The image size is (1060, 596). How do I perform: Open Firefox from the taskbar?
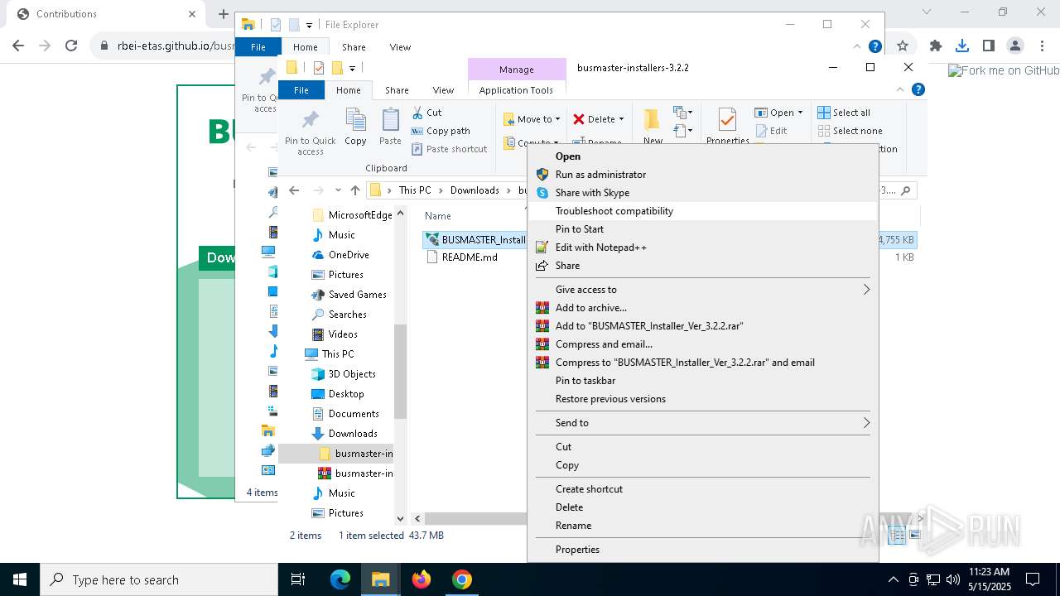422,579
